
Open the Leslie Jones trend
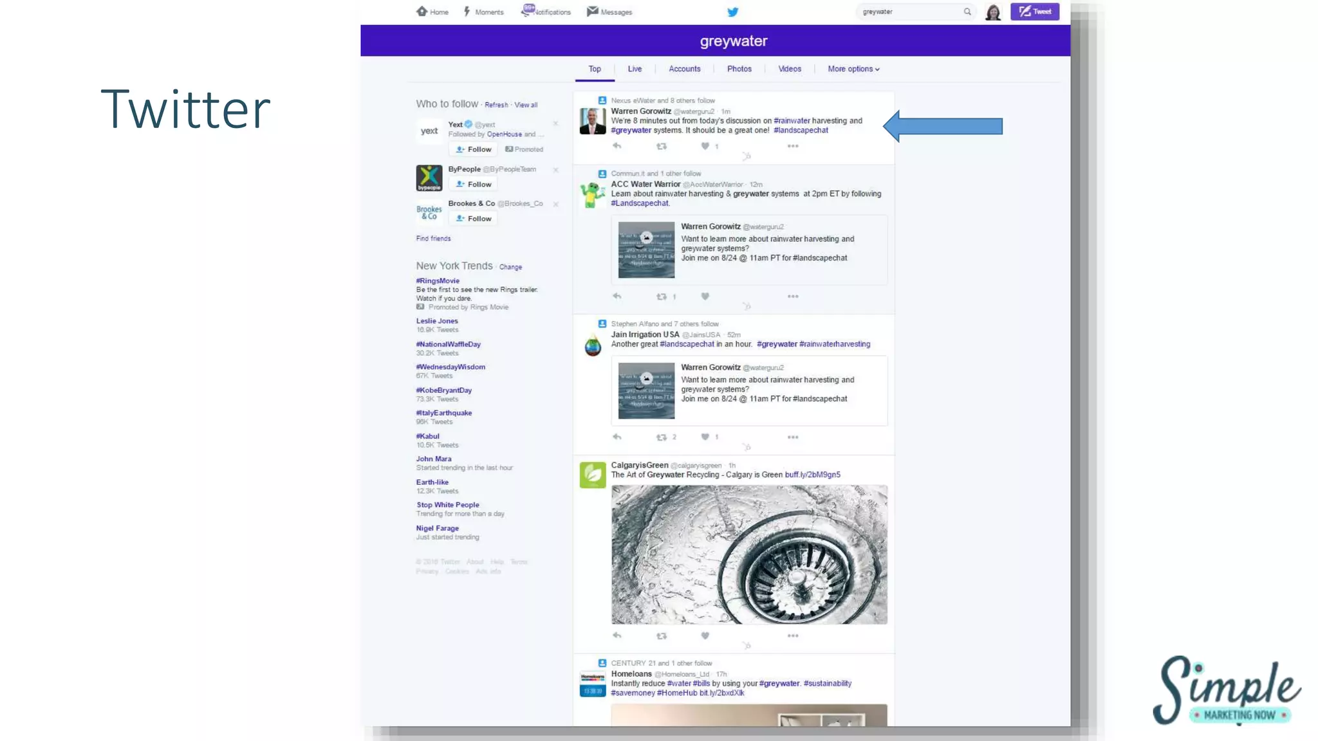coord(437,321)
